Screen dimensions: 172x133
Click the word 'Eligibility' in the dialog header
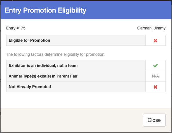point(70,11)
